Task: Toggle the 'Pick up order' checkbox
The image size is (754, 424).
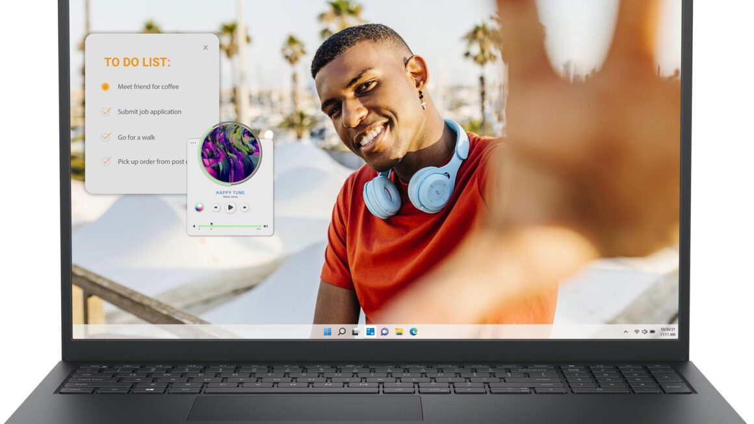Action: pyautogui.click(x=106, y=162)
